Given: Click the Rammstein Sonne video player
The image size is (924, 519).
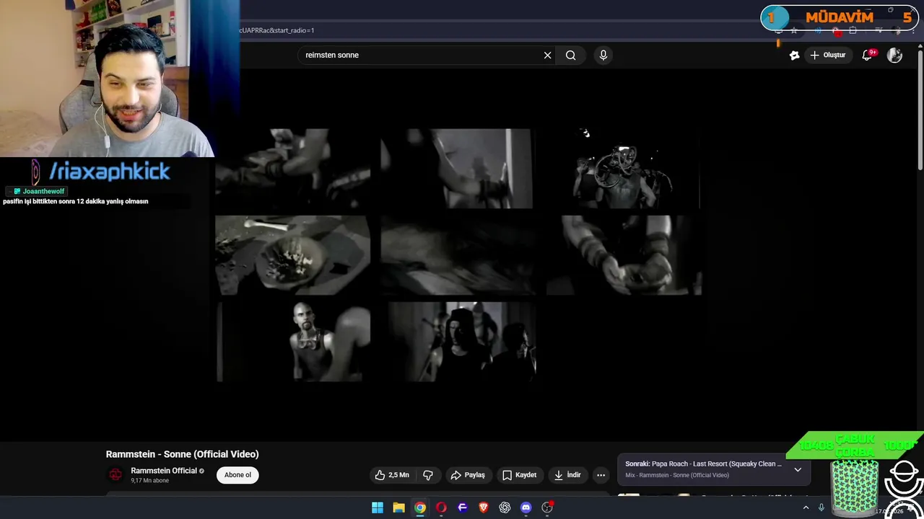Looking at the screenshot, I should (458, 255).
